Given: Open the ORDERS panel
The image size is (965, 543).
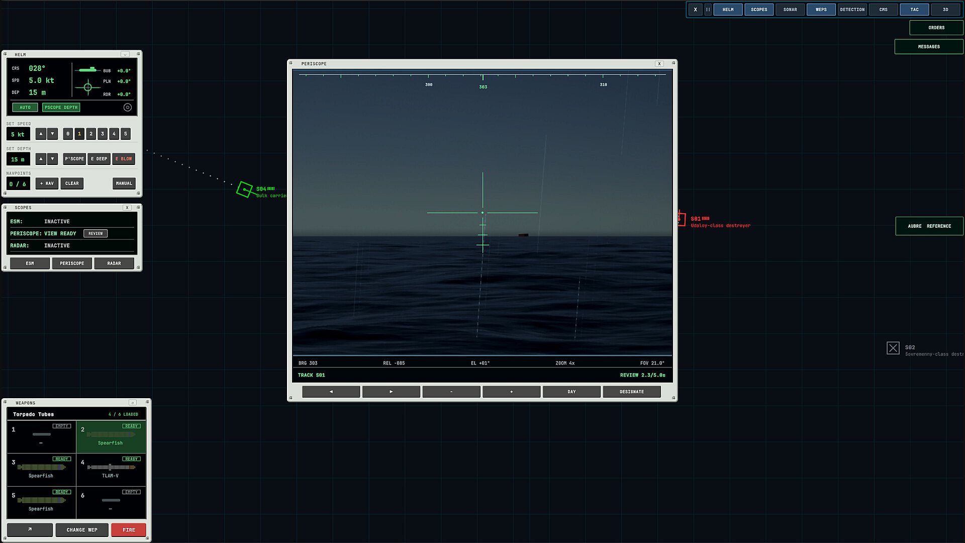Looking at the screenshot, I should coord(936,28).
